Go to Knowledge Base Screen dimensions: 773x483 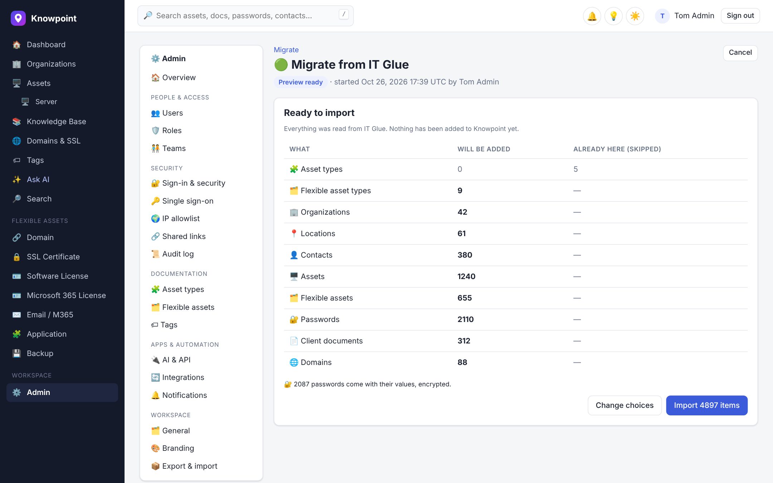62,122
